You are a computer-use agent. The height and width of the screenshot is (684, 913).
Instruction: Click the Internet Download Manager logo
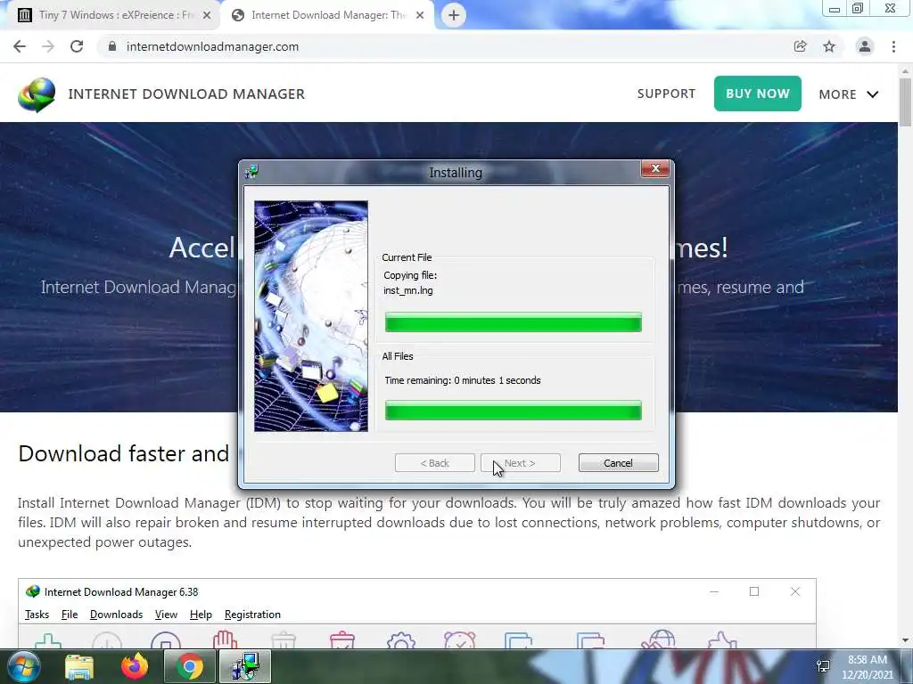[37, 94]
